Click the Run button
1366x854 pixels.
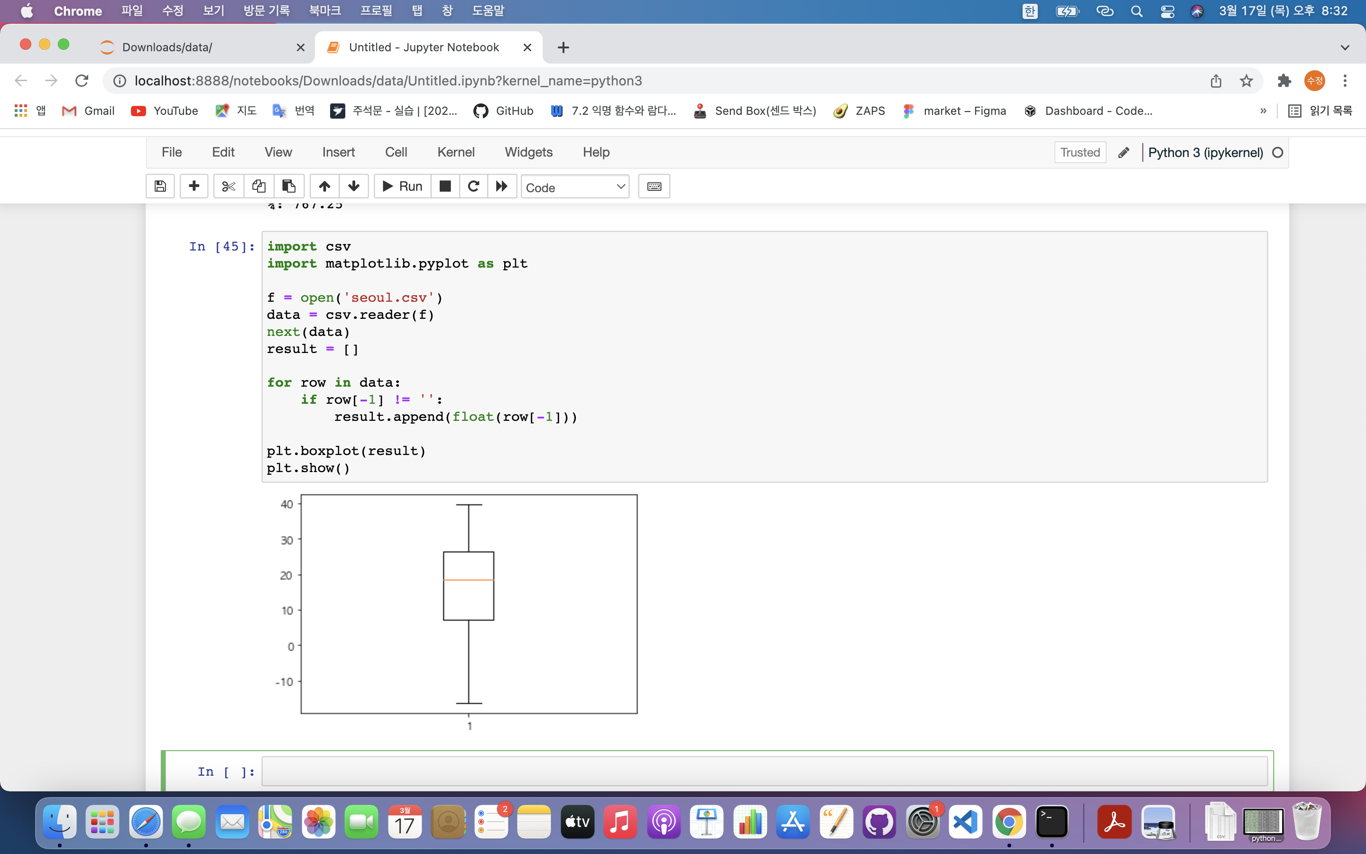403,186
